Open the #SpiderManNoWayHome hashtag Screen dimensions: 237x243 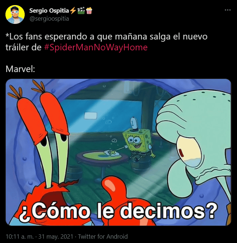96,47
